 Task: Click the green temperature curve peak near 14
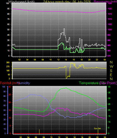click(66, 88)
